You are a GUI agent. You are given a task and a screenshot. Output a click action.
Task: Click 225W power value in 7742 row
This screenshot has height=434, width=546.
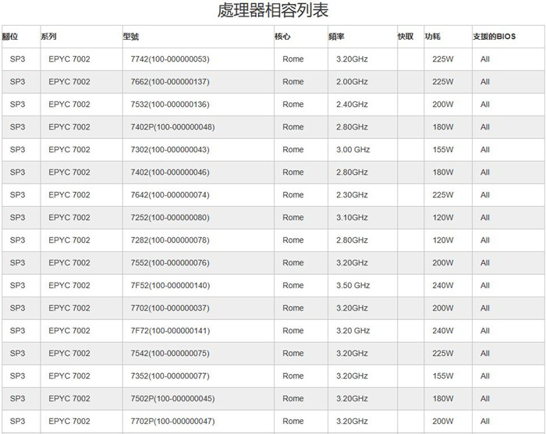tap(443, 59)
